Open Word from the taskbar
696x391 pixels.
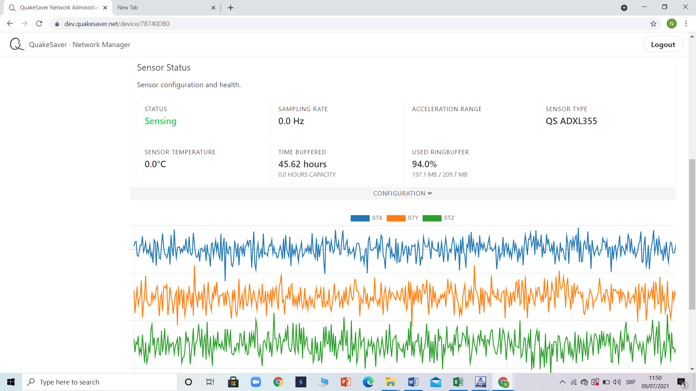(413, 382)
